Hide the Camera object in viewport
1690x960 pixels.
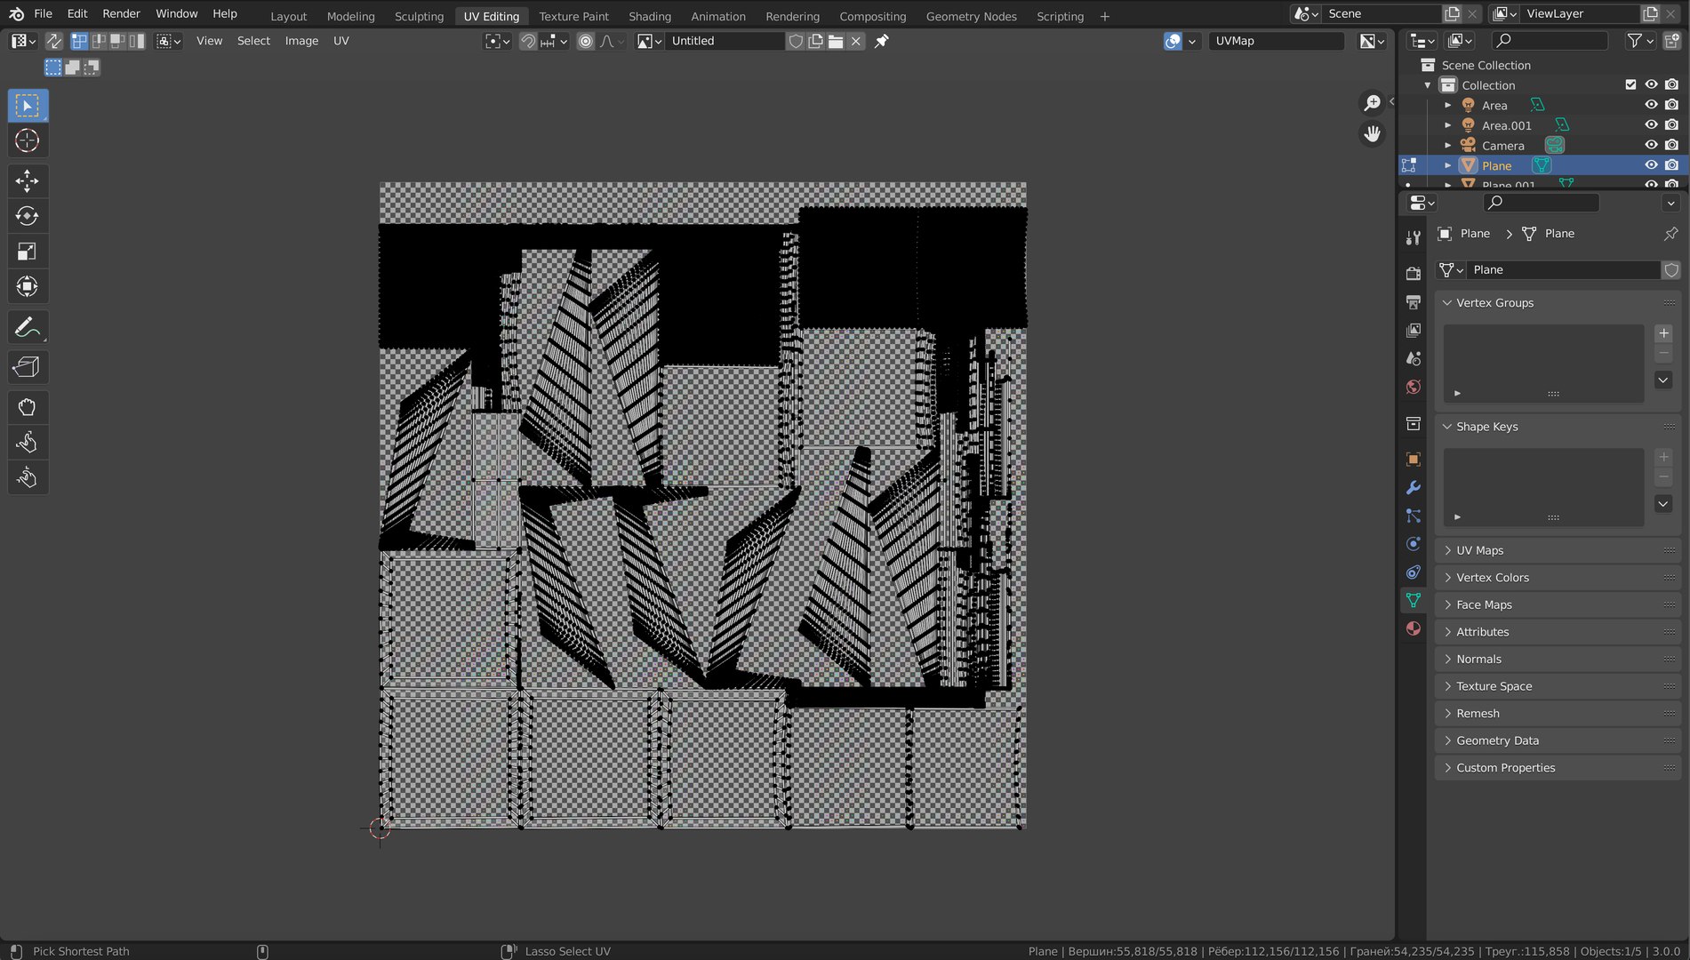(1651, 145)
